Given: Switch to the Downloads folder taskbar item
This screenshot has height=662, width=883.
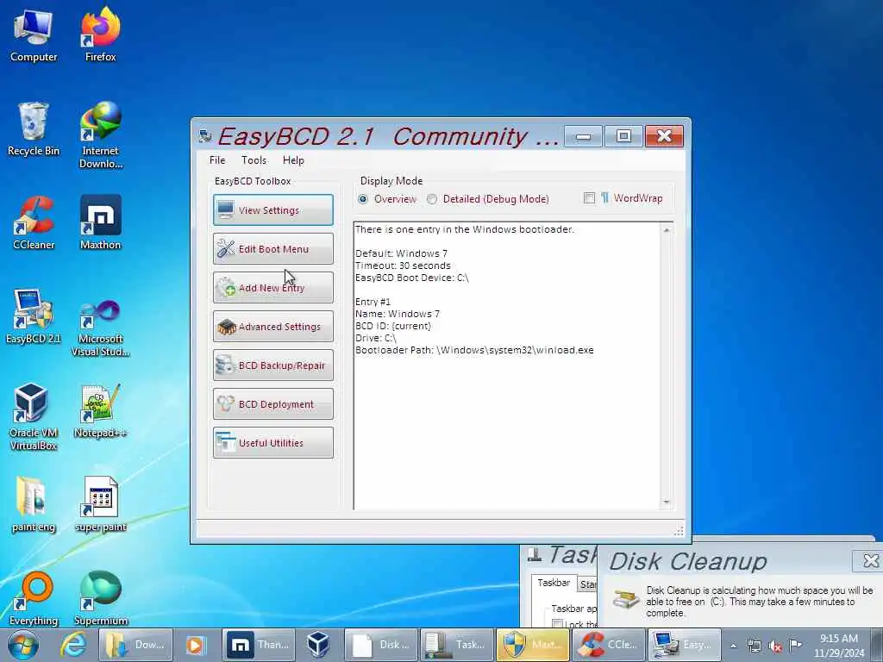Looking at the screenshot, I should point(135,645).
